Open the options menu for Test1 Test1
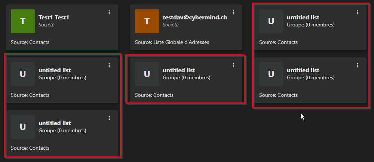 click(109, 12)
